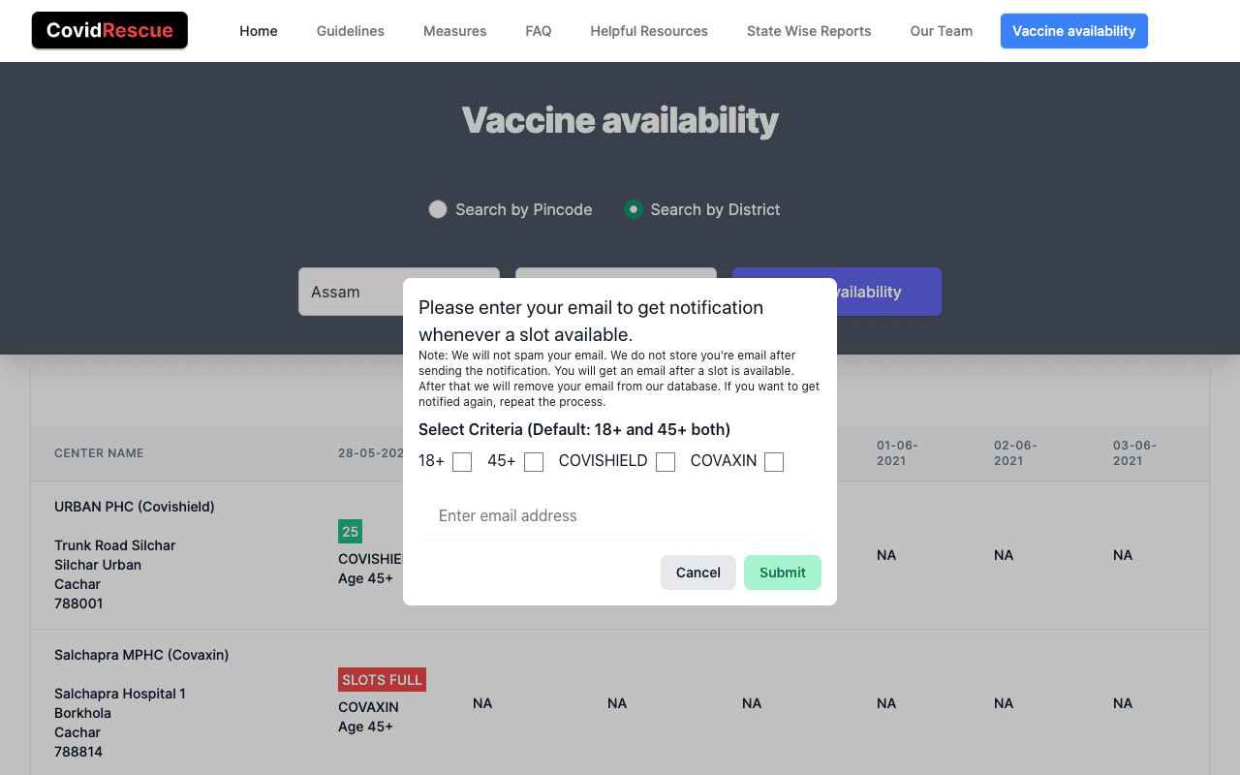The height and width of the screenshot is (775, 1240).
Task: Go to the Guidelines page
Action: coord(351,31)
